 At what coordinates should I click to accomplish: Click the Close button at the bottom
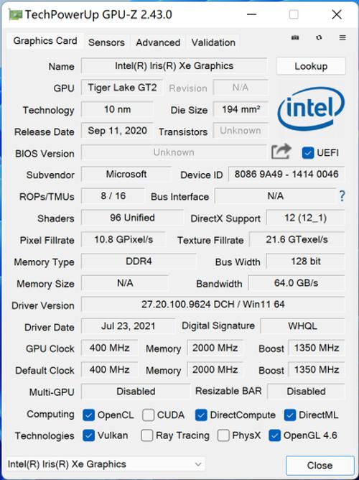tap(320, 466)
